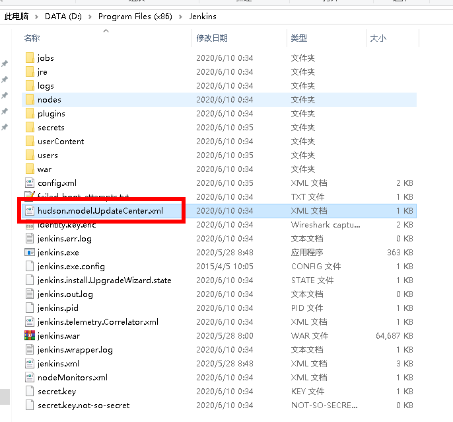The width and height of the screenshot is (453, 422).
Task: Sort by the 修改日期 column header
Action: (x=212, y=38)
